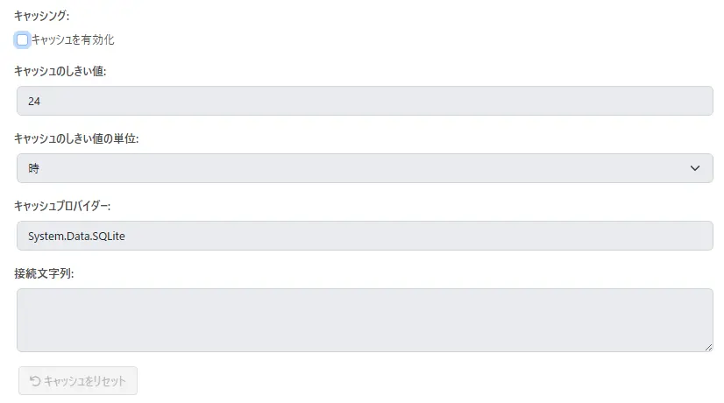Focus the キャッシュのしきい値 input field
The width and height of the screenshot is (724, 403).
(365, 101)
